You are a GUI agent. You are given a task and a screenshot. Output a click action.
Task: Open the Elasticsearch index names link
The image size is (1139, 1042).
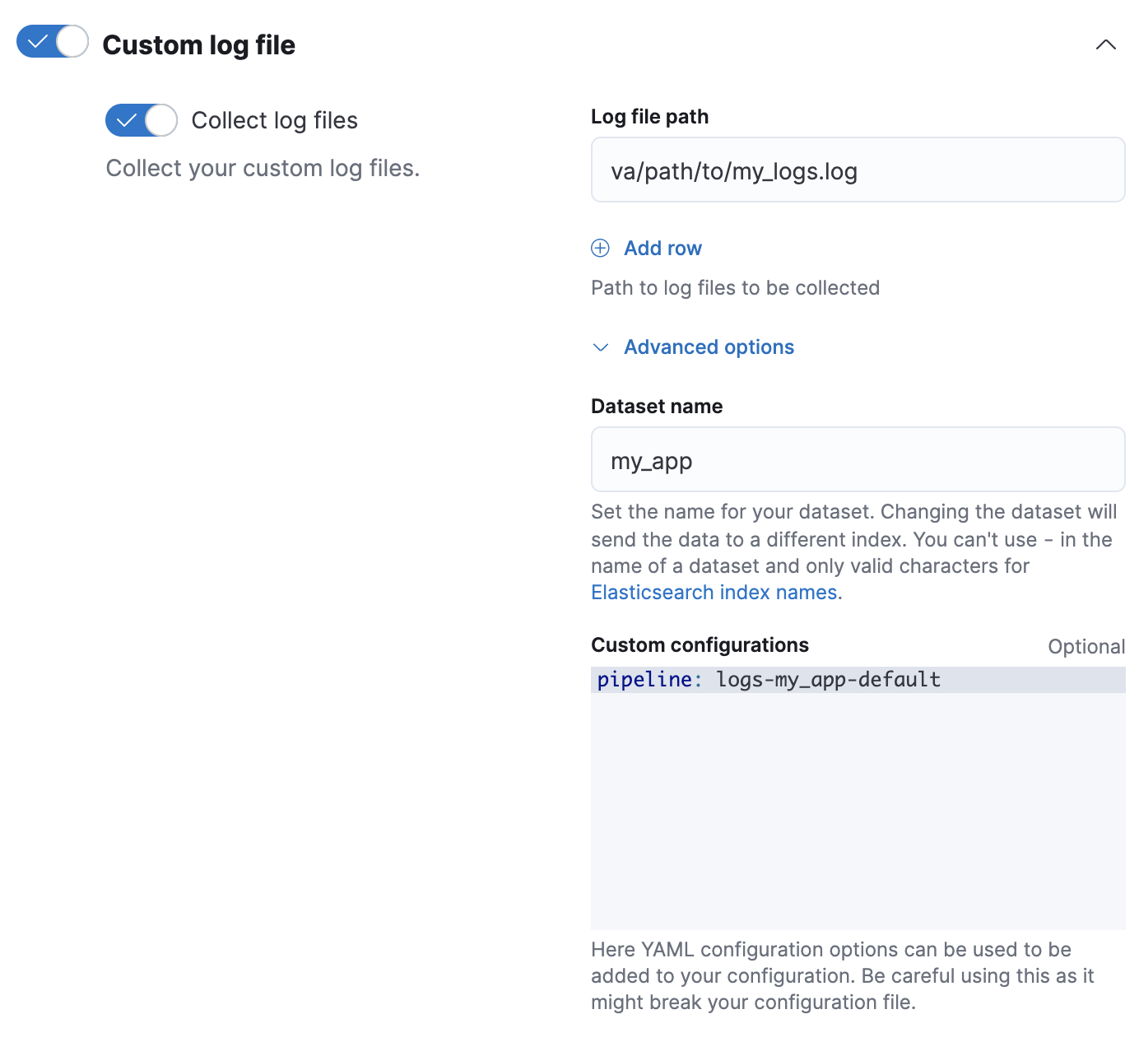click(x=714, y=592)
